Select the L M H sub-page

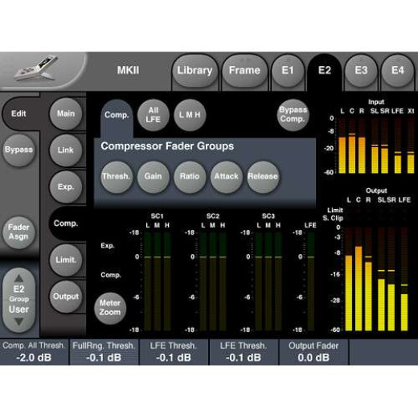coord(190,115)
